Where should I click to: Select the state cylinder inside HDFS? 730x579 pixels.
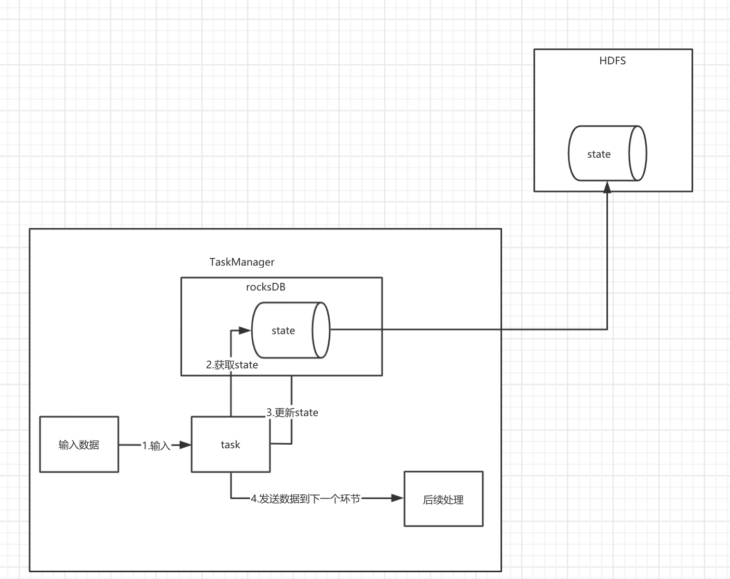607,153
